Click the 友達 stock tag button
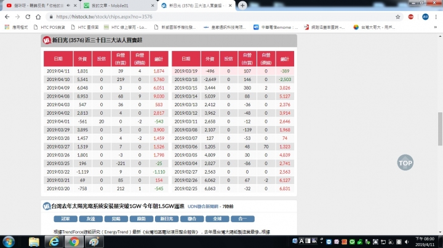Viewport: 443px width, 248px height. coord(90,219)
